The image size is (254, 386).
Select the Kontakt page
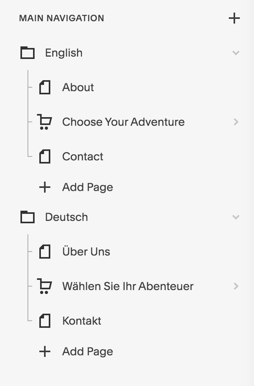(x=82, y=321)
